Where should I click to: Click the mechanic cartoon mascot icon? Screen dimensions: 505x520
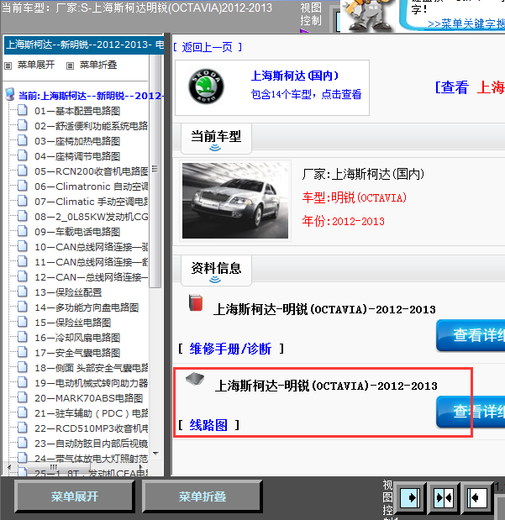tap(368, 16)
